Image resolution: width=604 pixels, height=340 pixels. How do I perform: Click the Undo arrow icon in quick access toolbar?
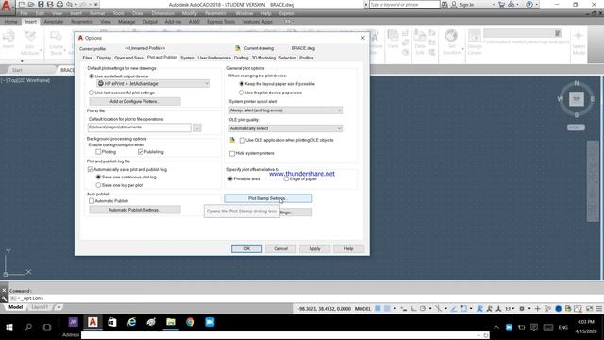pyautogui.click(x=69, y=5)
